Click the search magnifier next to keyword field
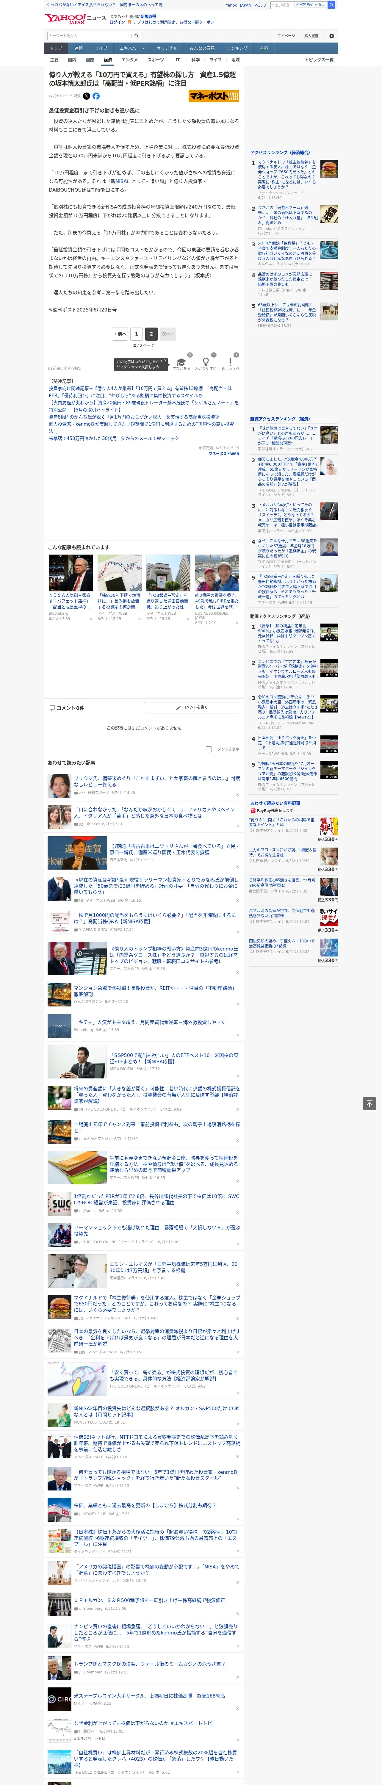 (x=137, y=36)
